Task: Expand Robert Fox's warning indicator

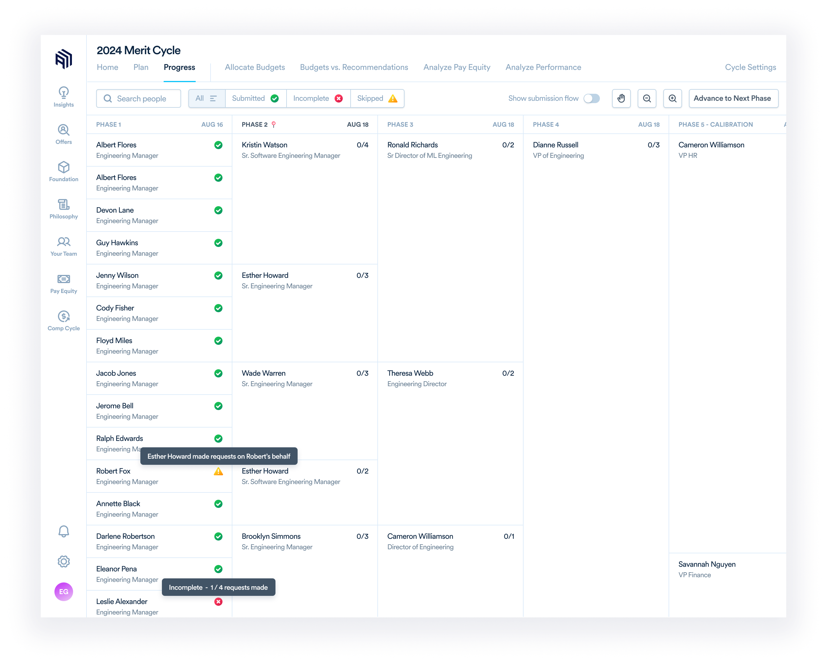Action: [218, 471]
